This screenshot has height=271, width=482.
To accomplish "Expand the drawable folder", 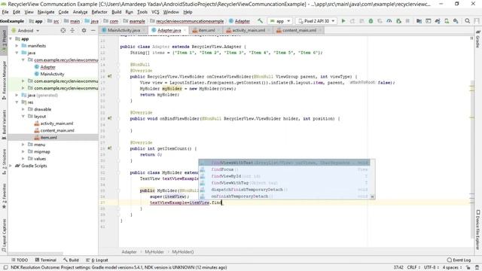I will 23,109.
